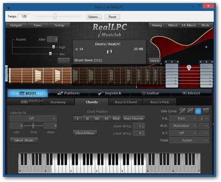Toggle Chord/Bass mode
Screen dimensions: 221x182
[85, 133]
